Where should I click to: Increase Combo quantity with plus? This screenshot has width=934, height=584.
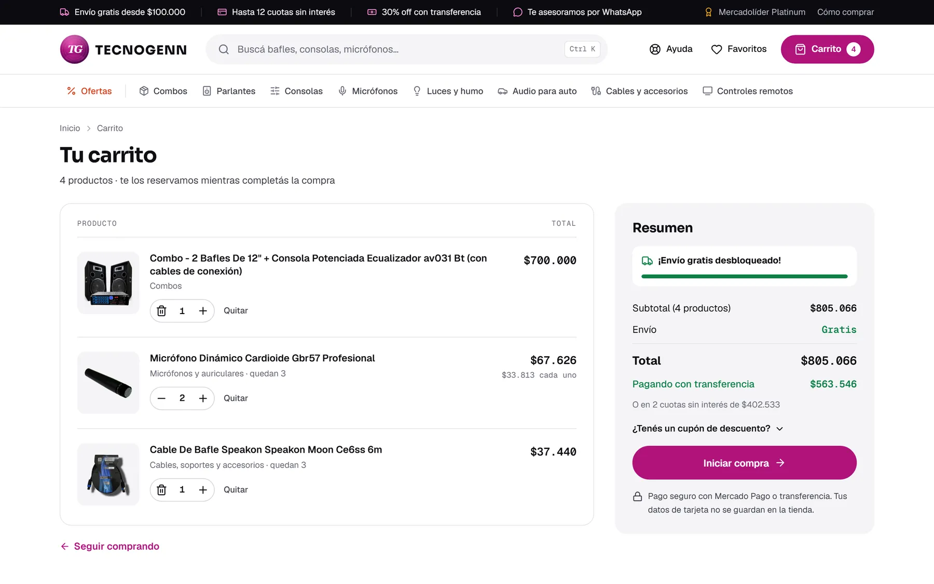coord(203,311)
